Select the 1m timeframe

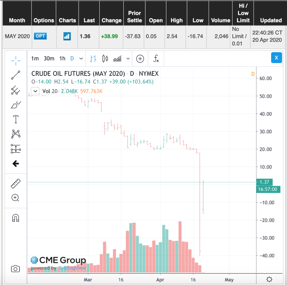click(35, 59)
